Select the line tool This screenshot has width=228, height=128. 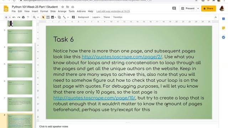coord(64,17)
